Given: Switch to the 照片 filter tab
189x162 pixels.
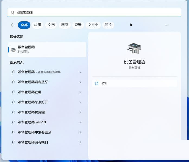Looking at the screenshot, I should [x=108, y=25].
